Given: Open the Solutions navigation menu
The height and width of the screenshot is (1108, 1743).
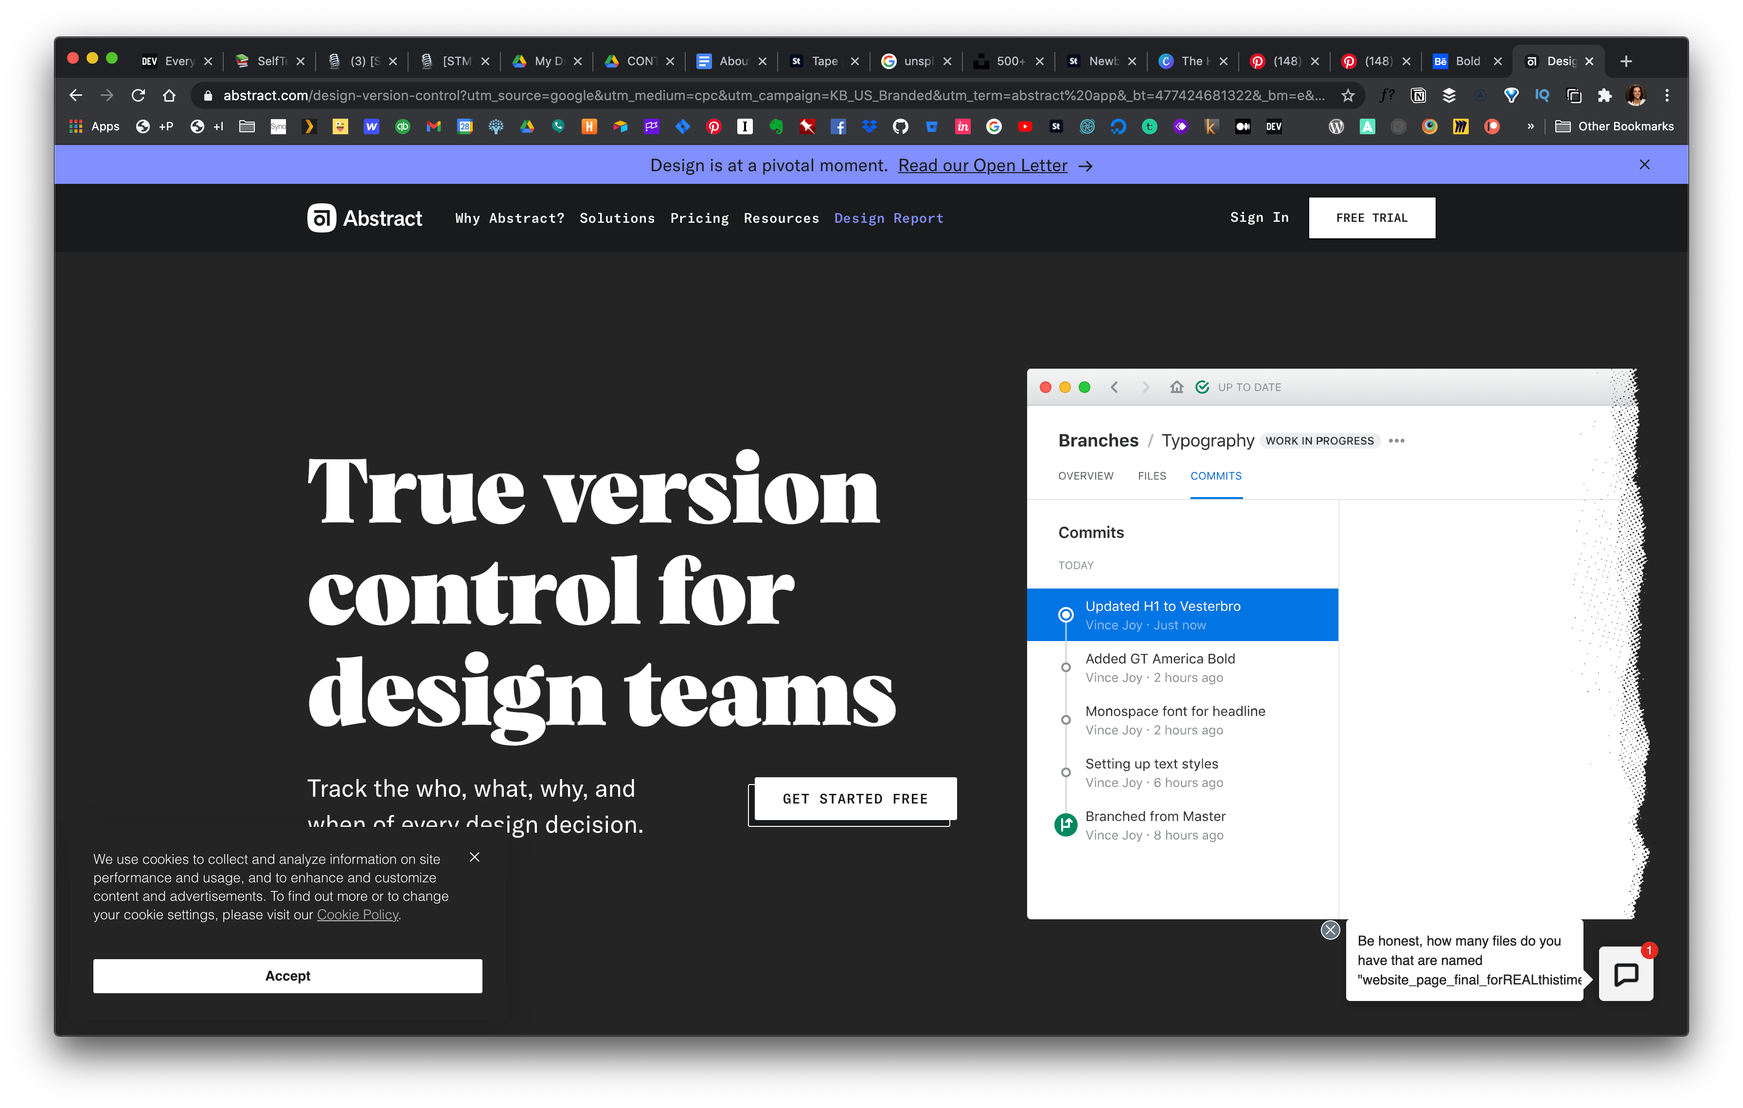Looking at the screenshot, I should [x=617, y=218].
